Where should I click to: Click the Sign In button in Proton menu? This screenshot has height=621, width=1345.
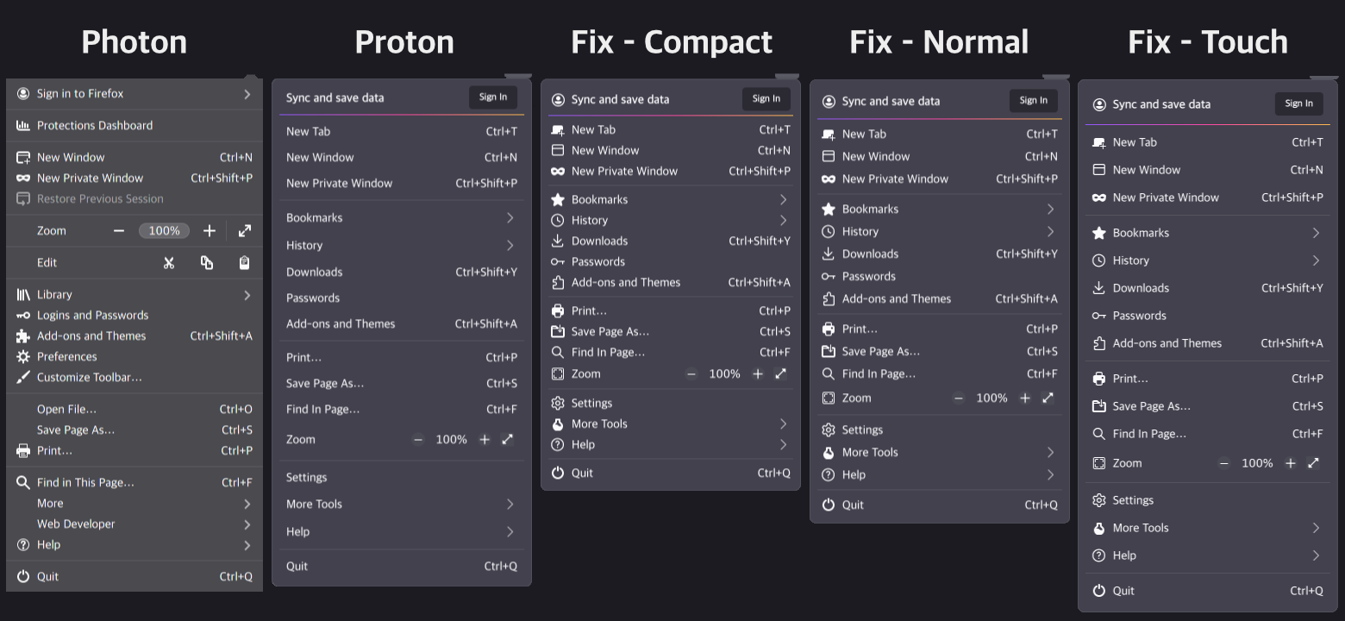[x=492, y=97]
